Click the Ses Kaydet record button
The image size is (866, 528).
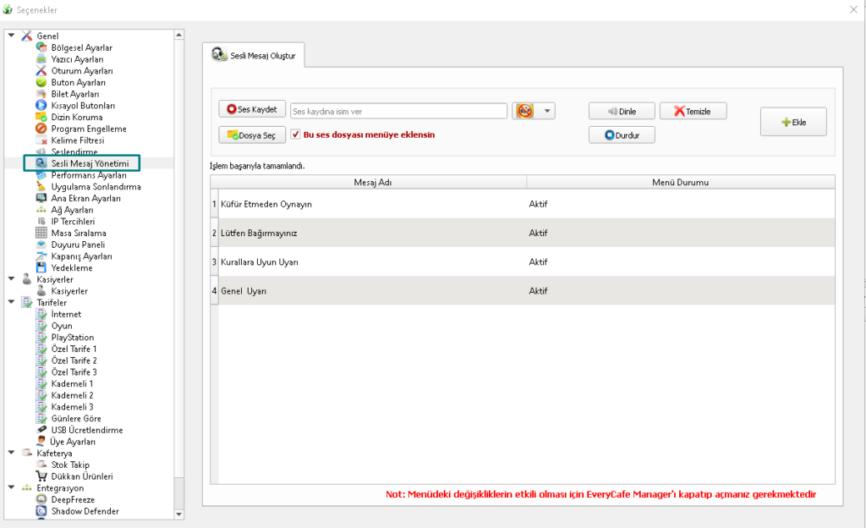252,110
